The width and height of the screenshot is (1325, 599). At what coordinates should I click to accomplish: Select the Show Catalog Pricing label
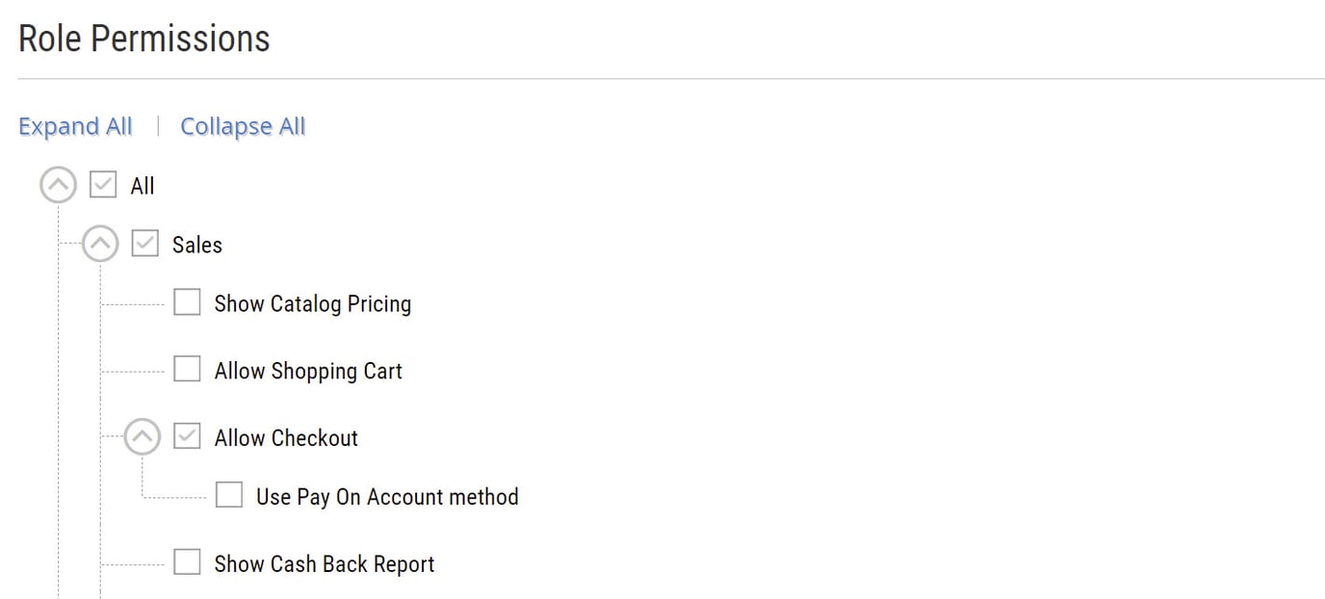click(312, 303)
